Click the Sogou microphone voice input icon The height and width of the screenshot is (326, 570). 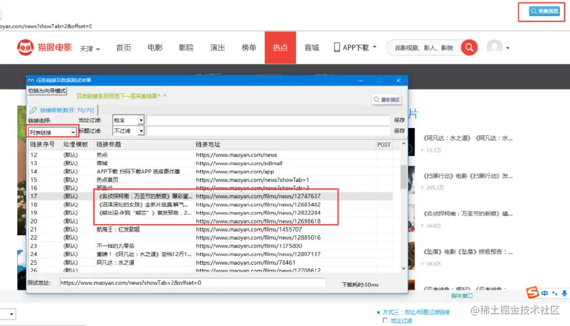564,293
